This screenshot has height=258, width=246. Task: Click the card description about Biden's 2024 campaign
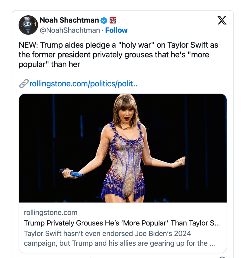pyautogui.click(x=115, y=238)
